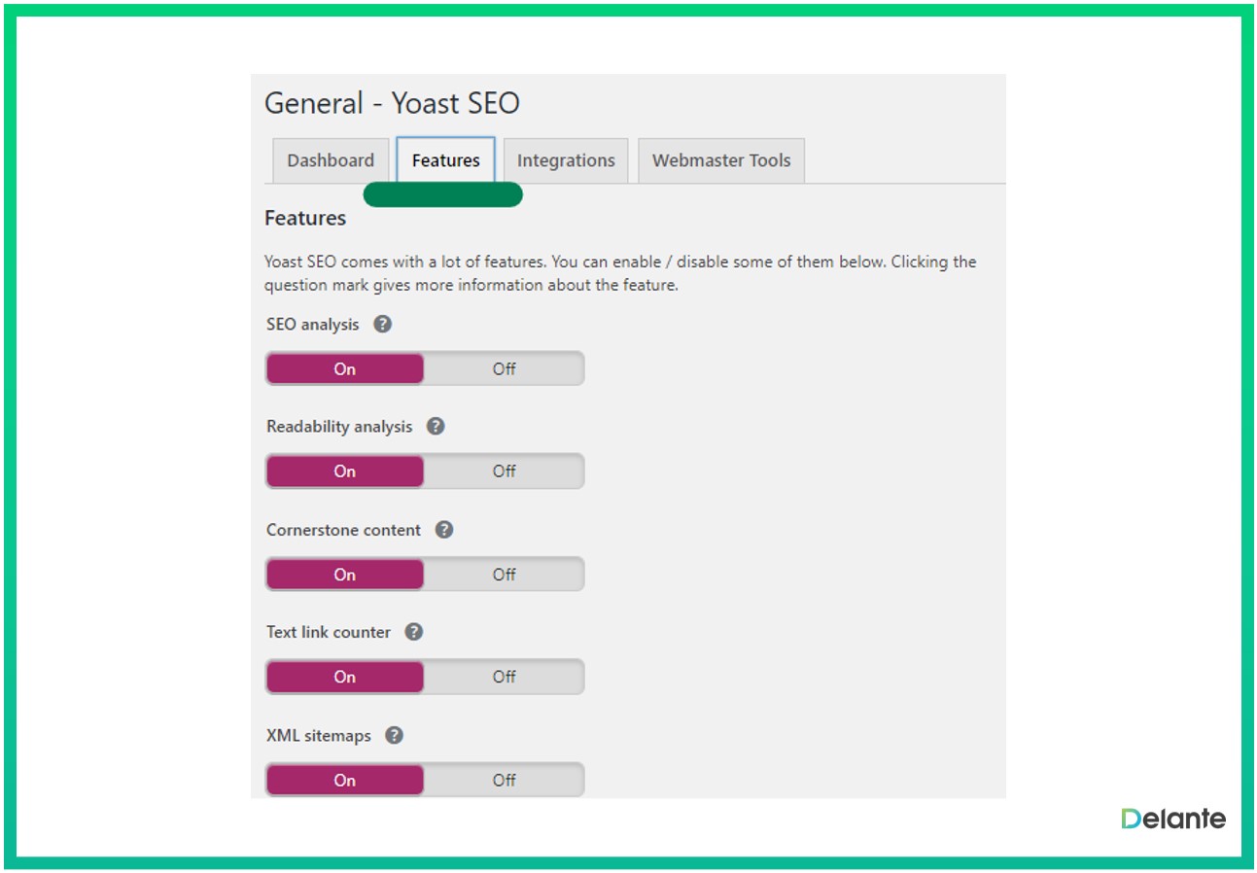The image size is (1257, 873).
Task: Click the description starting 'Yoast SEO comes with'
Action: [620, 273]
